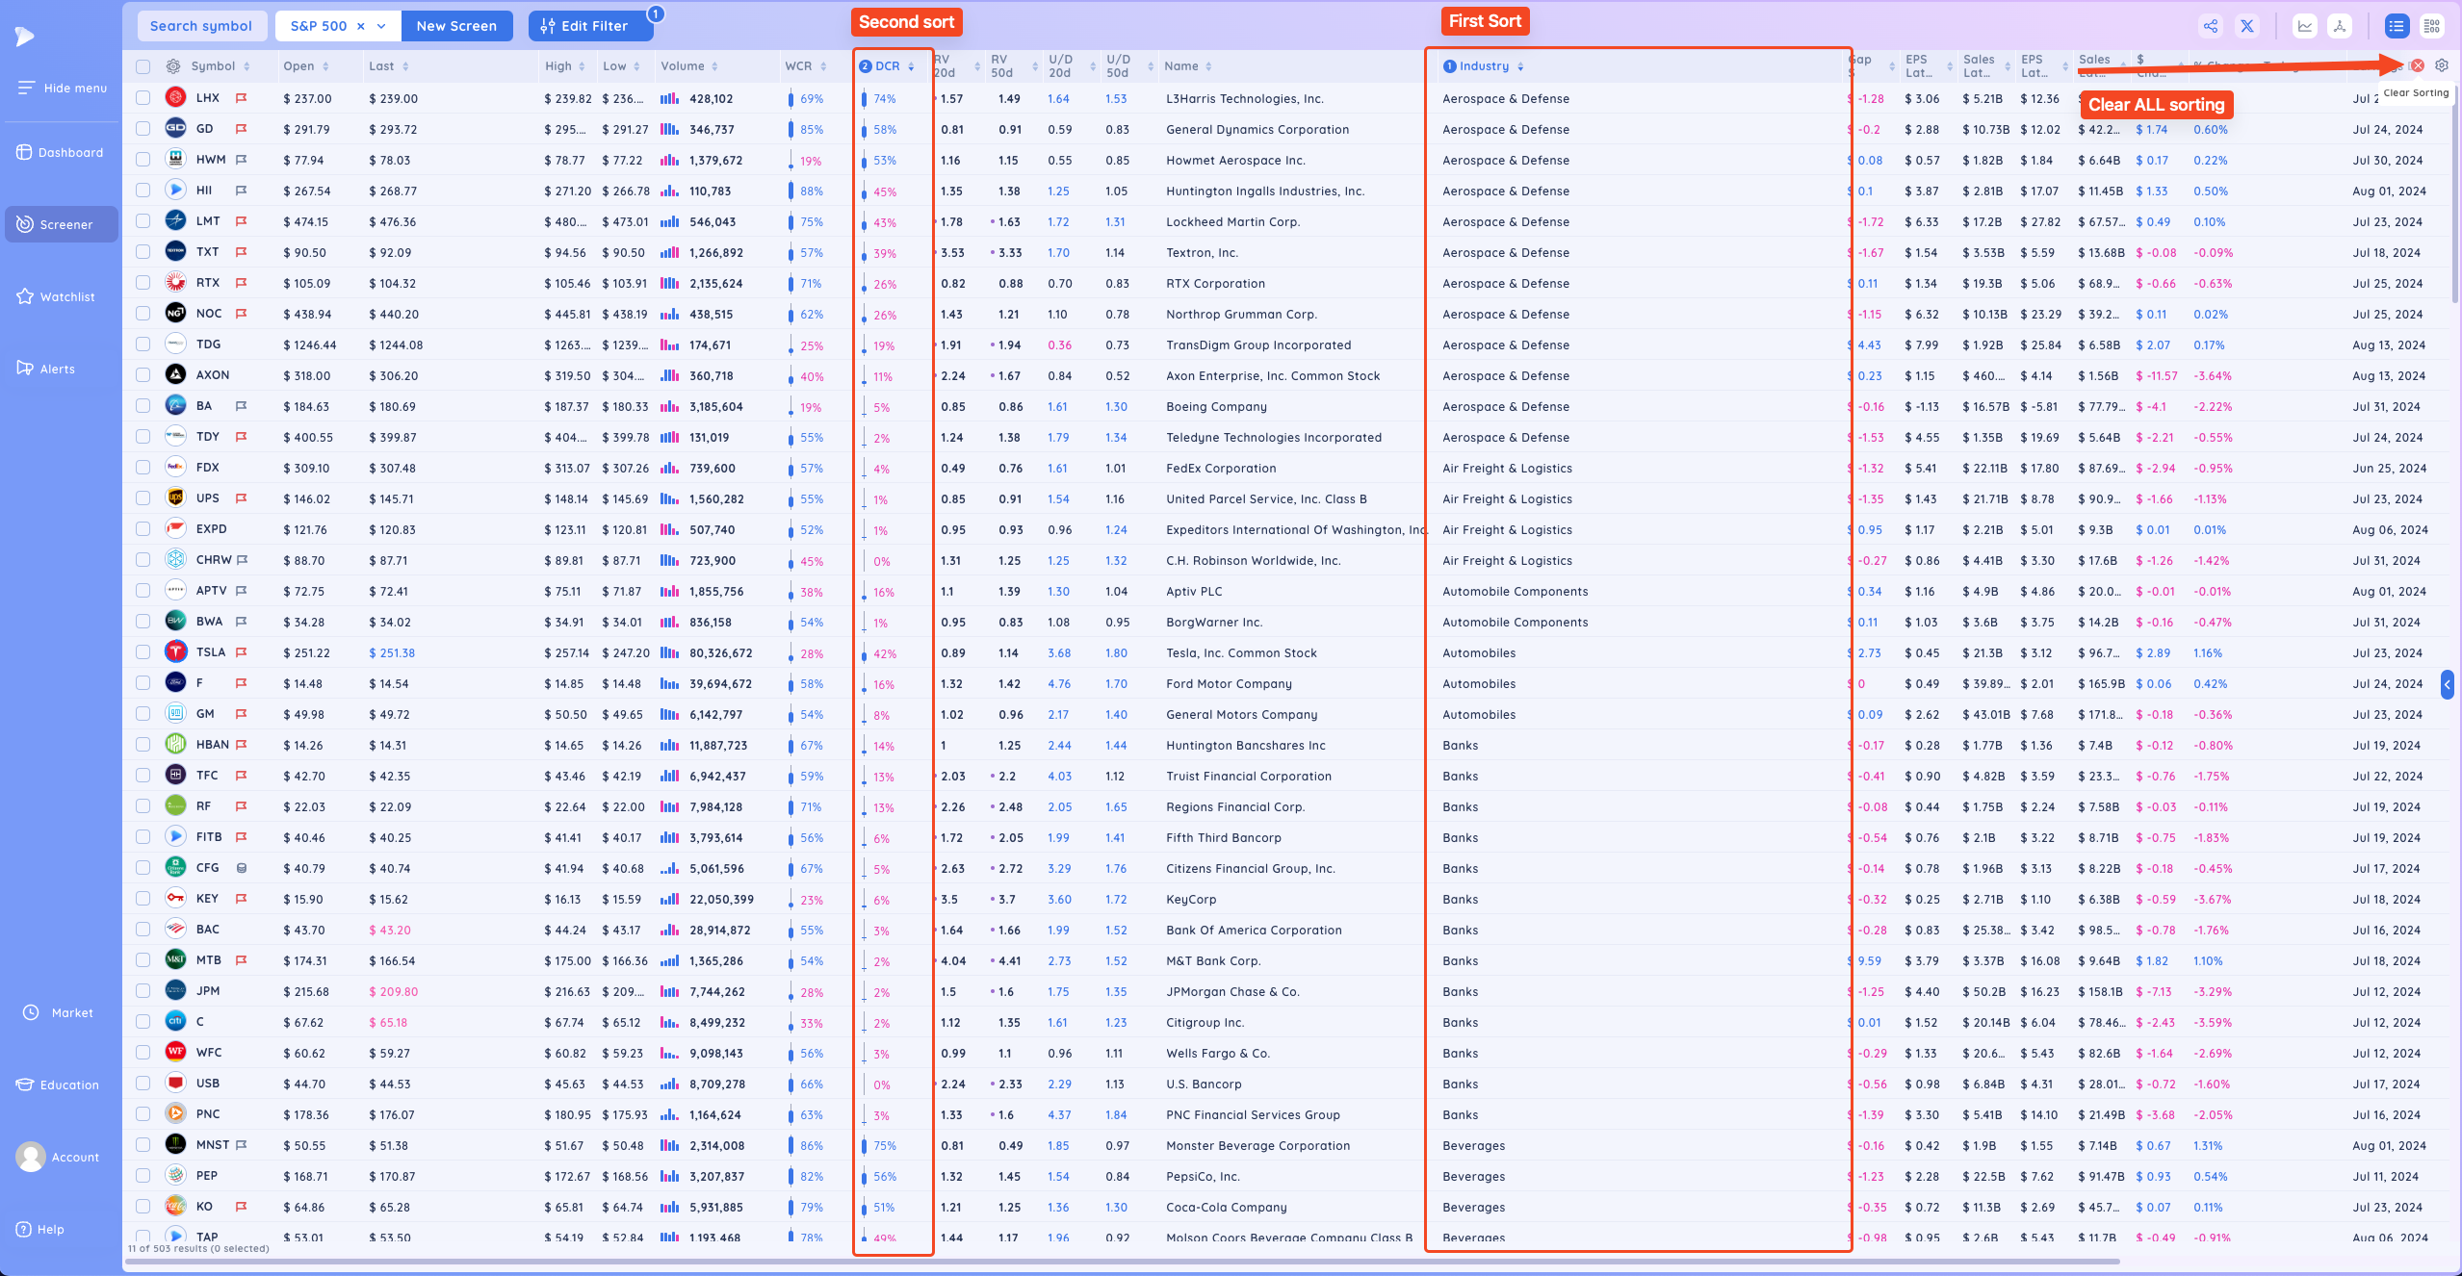Click the share icon in top toolbar

(2211, 26)
